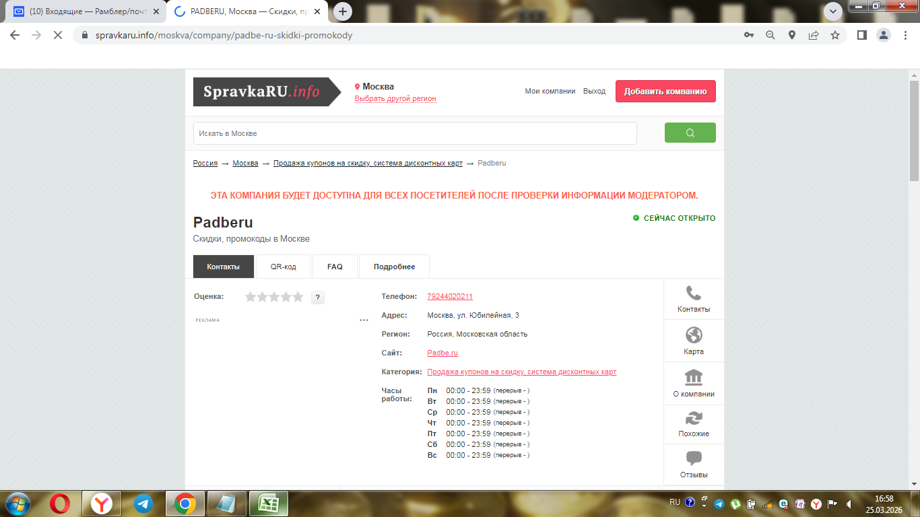Image resolution: width=920 pixels, height=517 pixels.
Task: Open the О компании building icon
Action: pyautogui.click(x=694, y=377)
